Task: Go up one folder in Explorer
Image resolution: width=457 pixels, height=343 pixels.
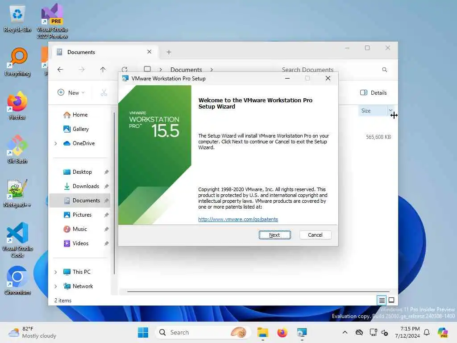Action: [x=103, y=69]
